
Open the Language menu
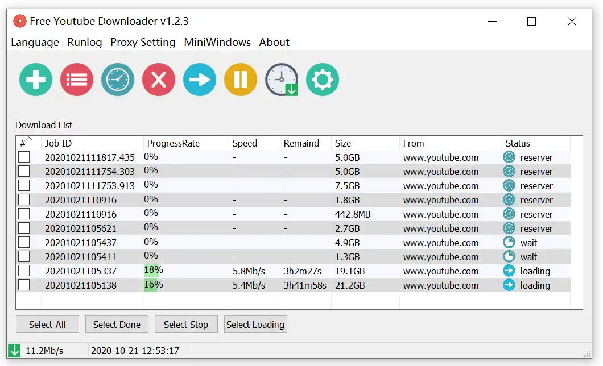pos(35,43)
